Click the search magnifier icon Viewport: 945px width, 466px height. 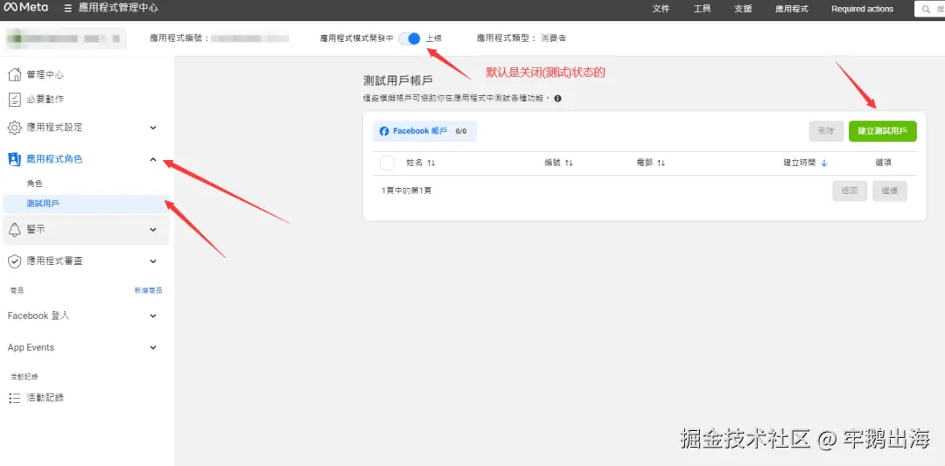927,9
